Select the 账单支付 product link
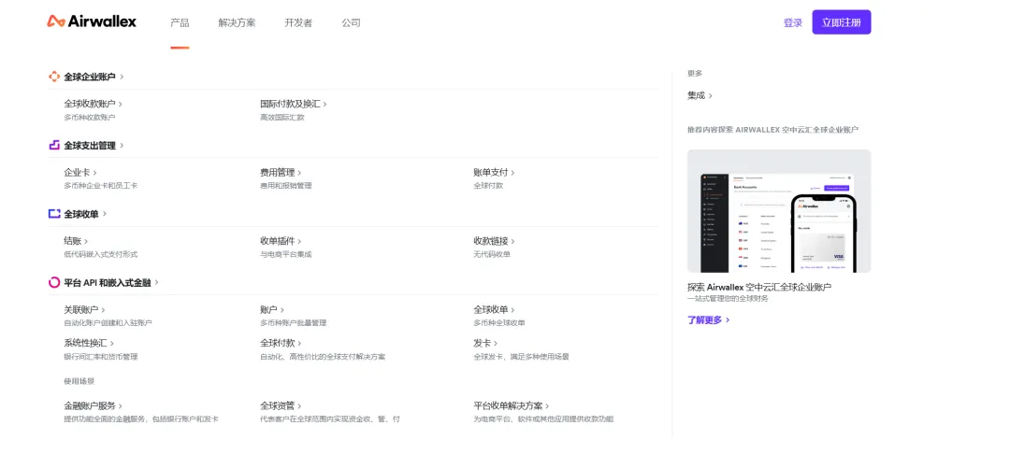The image size is (1010, 454). pos(494,172)
